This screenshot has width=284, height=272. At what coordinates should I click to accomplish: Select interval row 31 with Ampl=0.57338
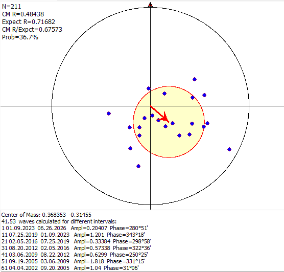pos(76,248)
